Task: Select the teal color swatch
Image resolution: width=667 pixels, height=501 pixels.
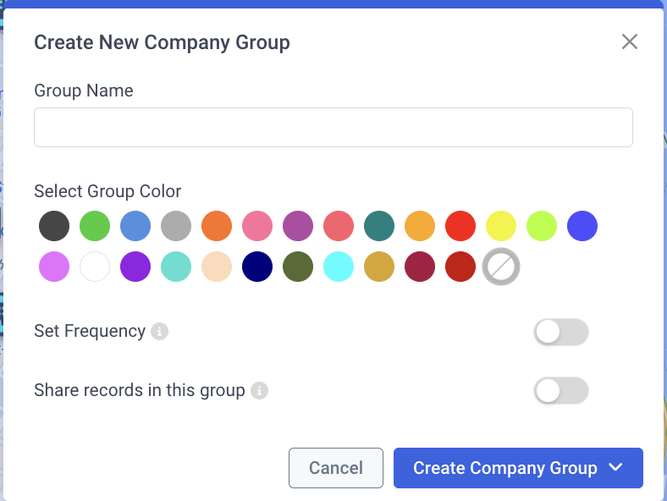Action: pyautogui.click(x=379, y=226)
